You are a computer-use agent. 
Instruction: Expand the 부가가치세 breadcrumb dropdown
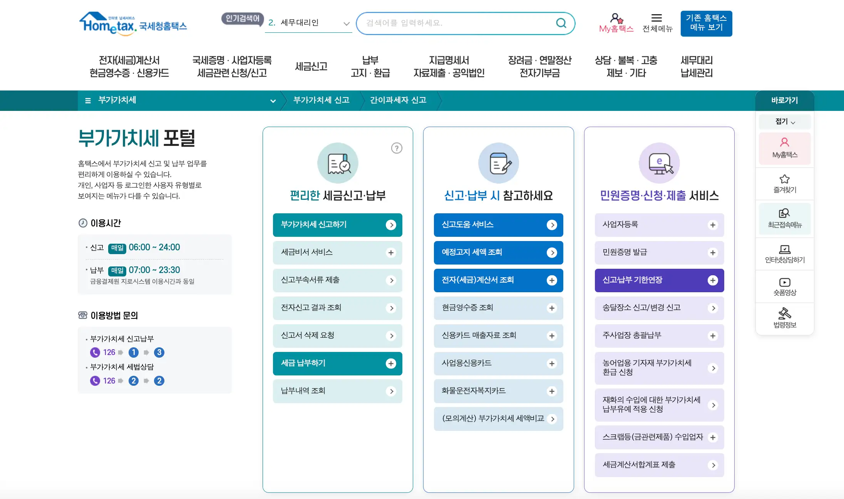[273, 101]
